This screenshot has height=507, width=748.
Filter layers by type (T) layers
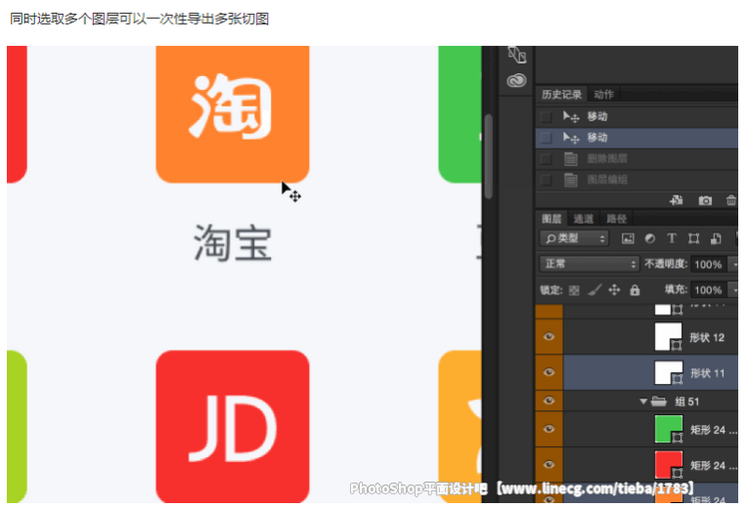pos(671,239)
